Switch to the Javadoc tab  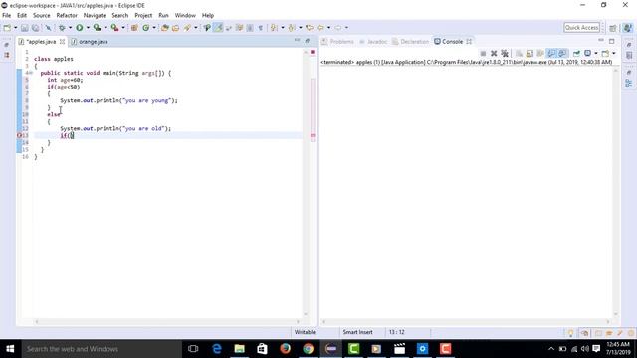click(373, 42)
